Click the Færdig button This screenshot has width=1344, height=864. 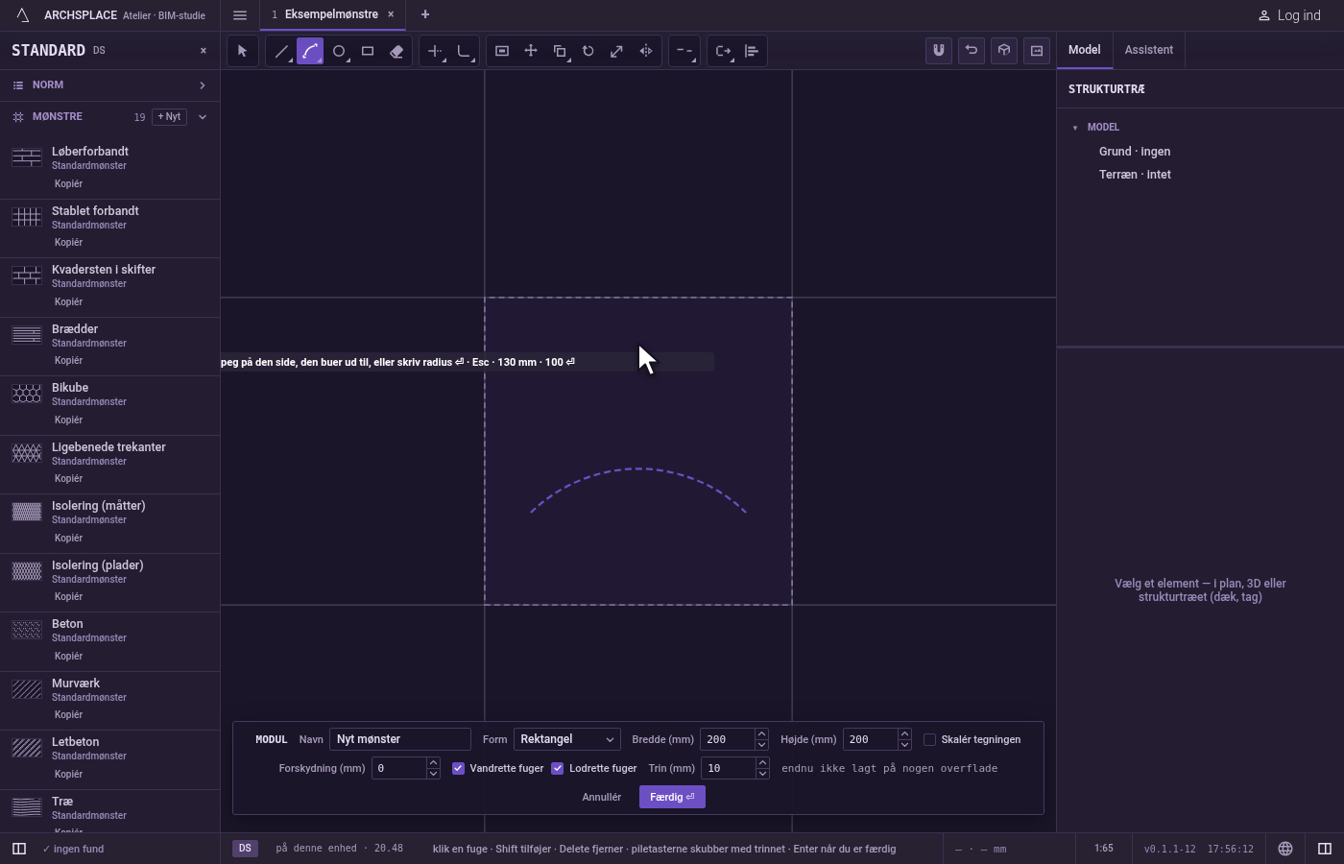click(x=672, y=797)
